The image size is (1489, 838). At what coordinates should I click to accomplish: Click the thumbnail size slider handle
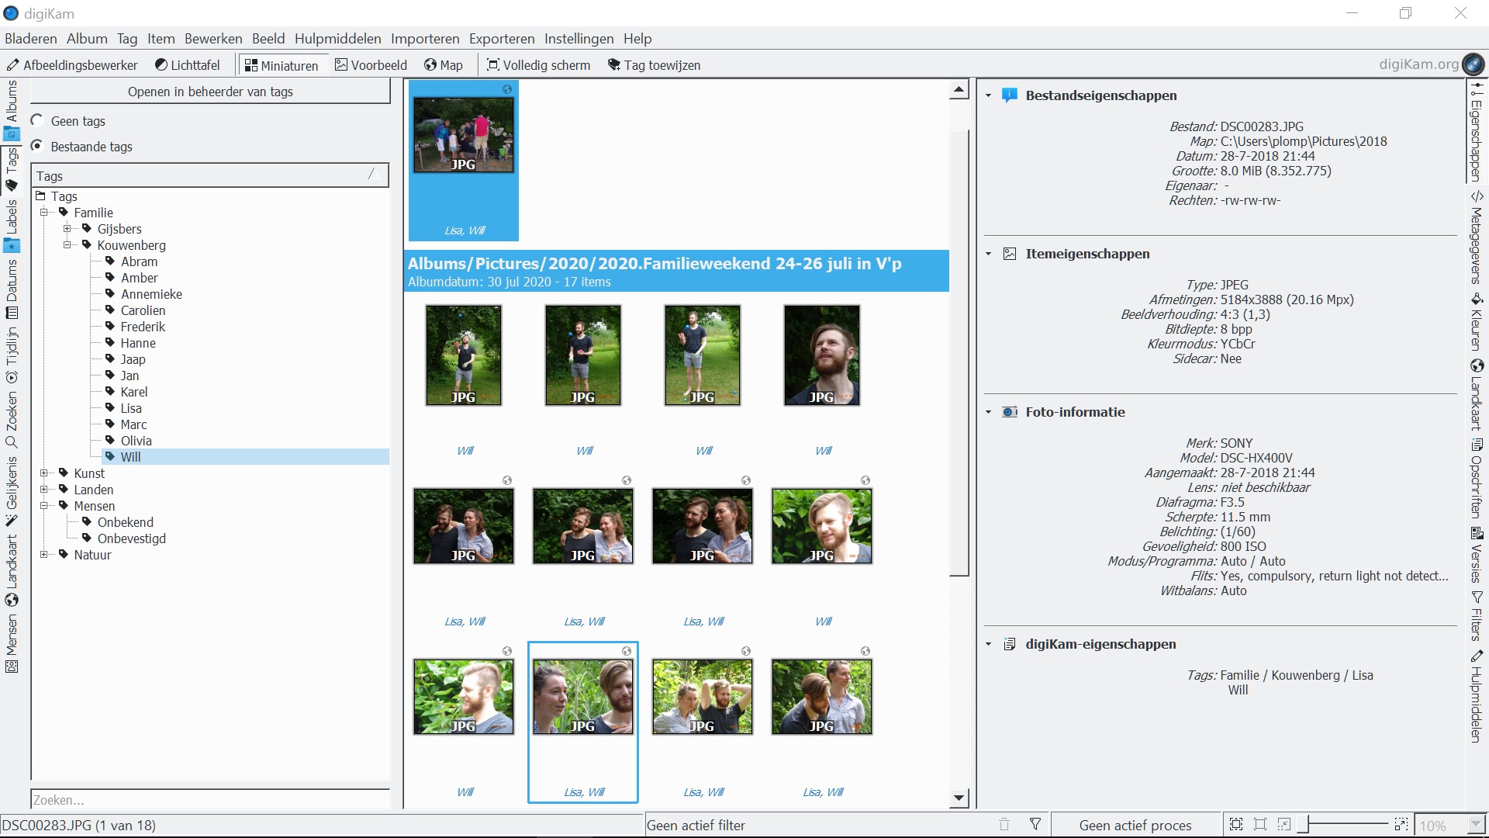click(1304, 825)
